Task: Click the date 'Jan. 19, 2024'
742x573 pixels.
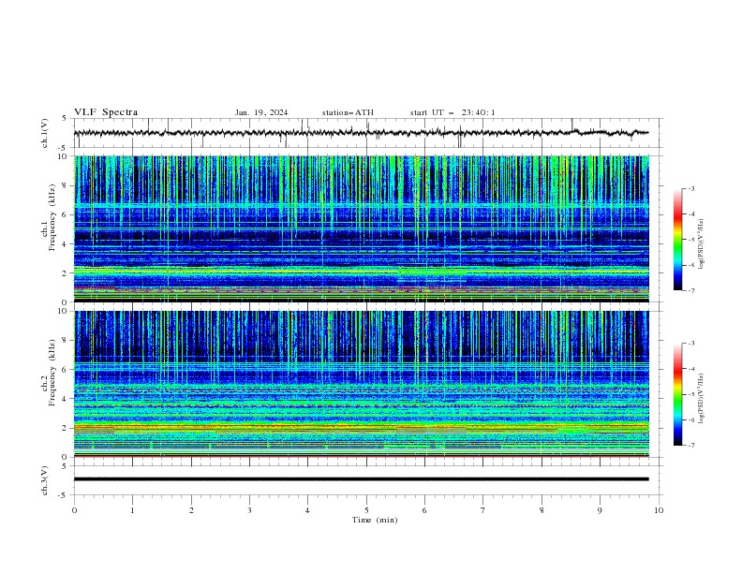Action: [261, 112]
